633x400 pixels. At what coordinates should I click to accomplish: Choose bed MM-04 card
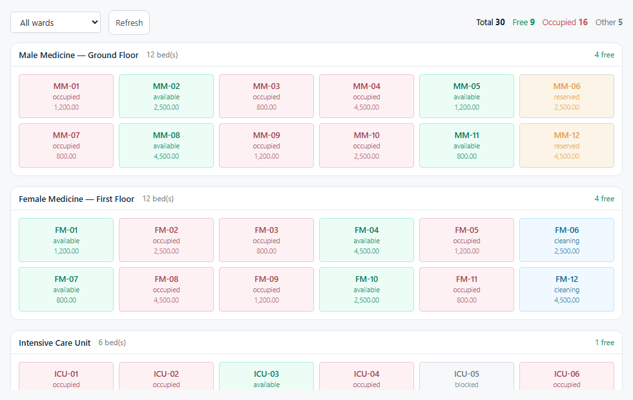pyautogui.click(x=367, y=96)
